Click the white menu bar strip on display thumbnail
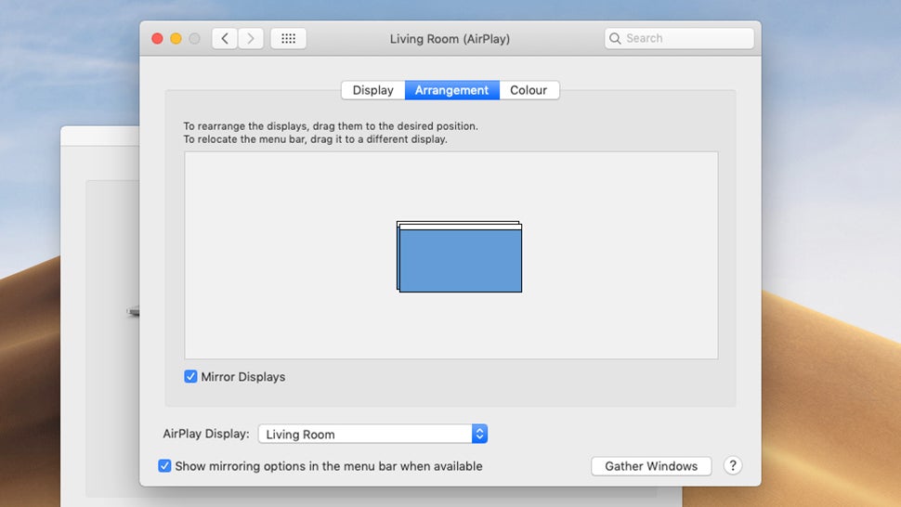Image resolution: width=901 pixels, height=507 pixels. point(461,227)
